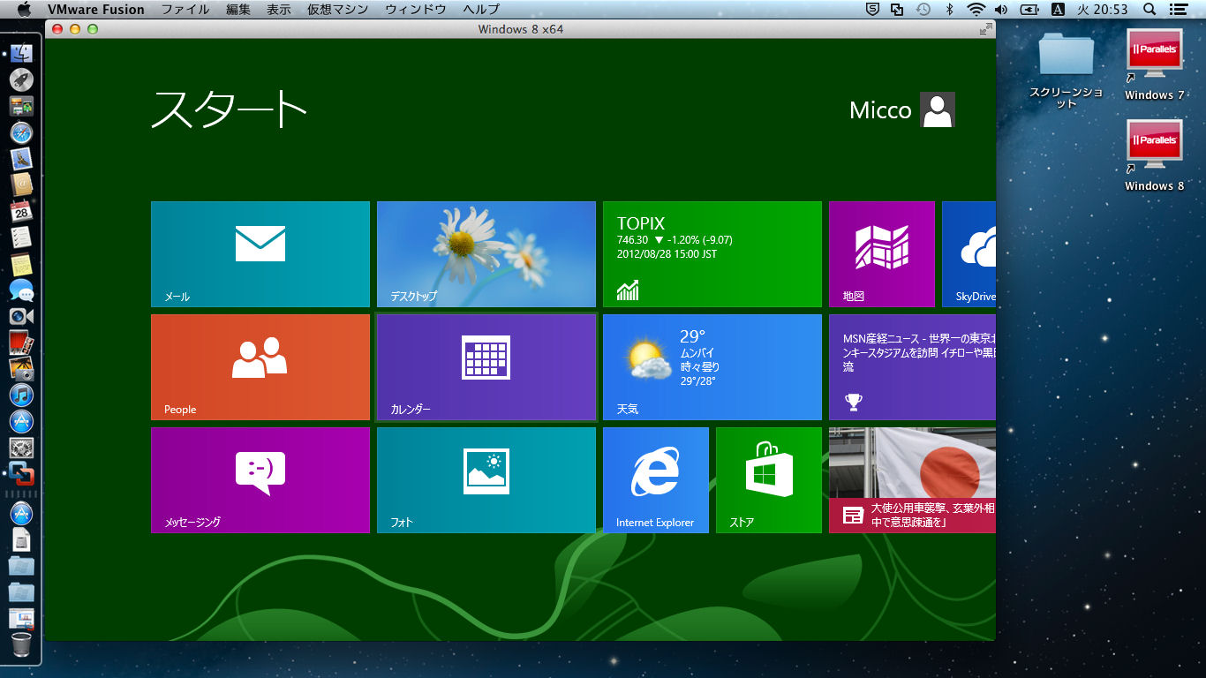Open the input source A icon
Image resolution: width=1206 pixels, height=678 pixels.
[x=1058, y=9]
